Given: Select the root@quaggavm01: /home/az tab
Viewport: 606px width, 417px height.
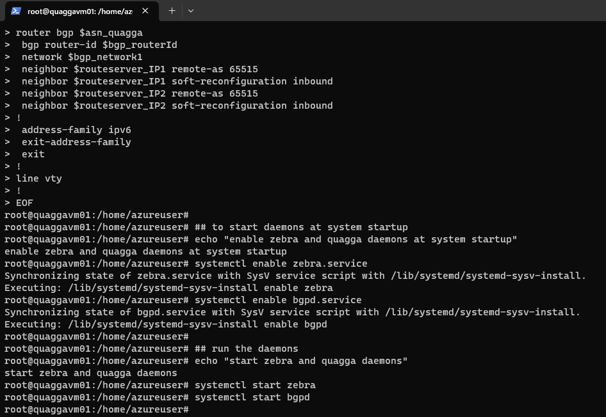Looking at the screenshot, I should (81, 11).
